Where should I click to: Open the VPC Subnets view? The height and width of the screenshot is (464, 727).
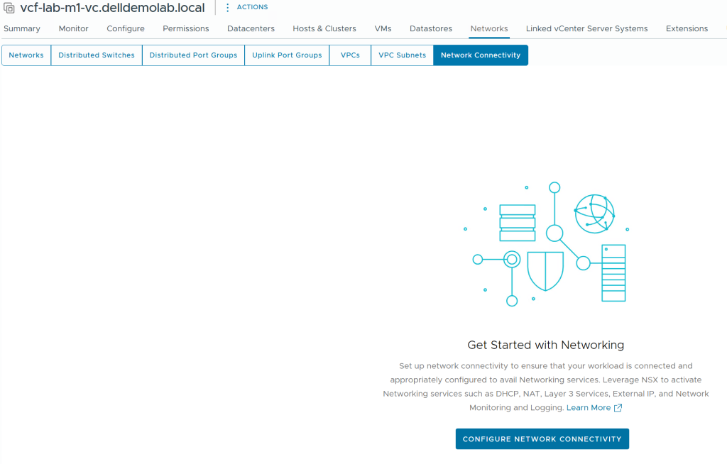coord(402,55)
